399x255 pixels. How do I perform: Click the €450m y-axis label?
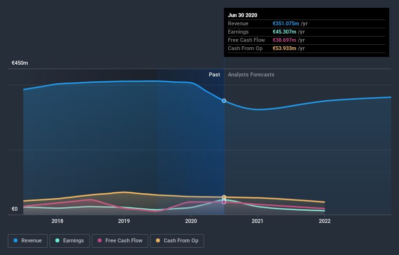[20, 63]
